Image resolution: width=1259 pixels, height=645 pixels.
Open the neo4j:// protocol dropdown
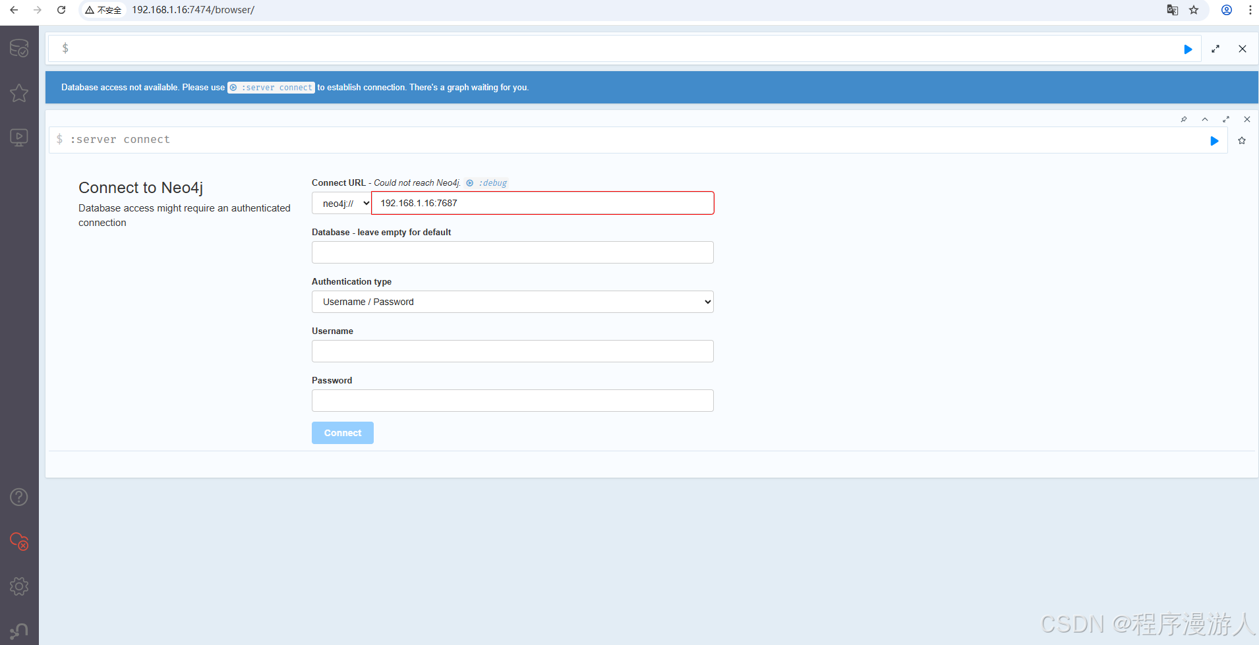(x=341, y=203)
